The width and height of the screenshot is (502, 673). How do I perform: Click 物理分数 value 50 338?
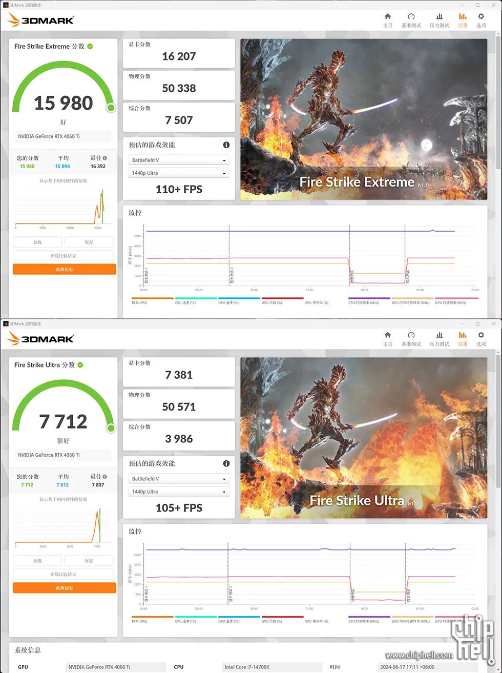tap(179, 88)
